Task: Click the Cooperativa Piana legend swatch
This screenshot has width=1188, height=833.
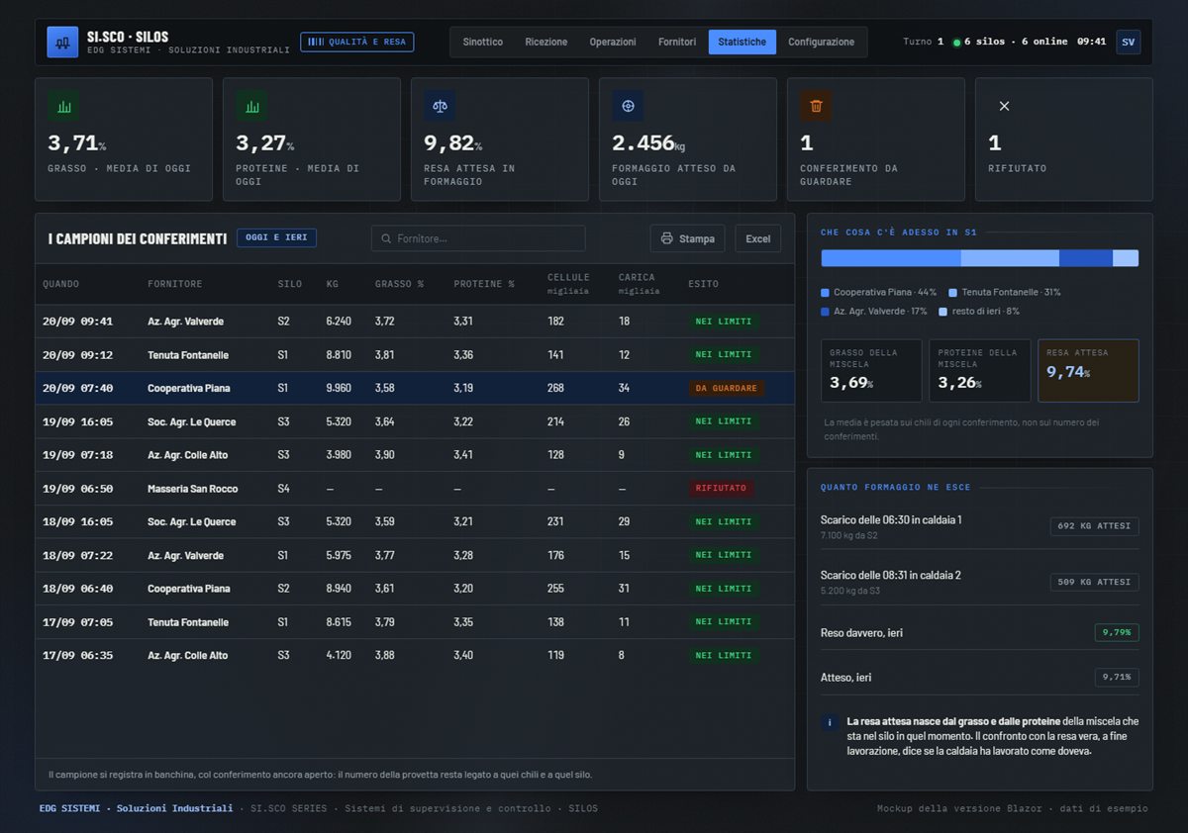Action: (826, 293)
